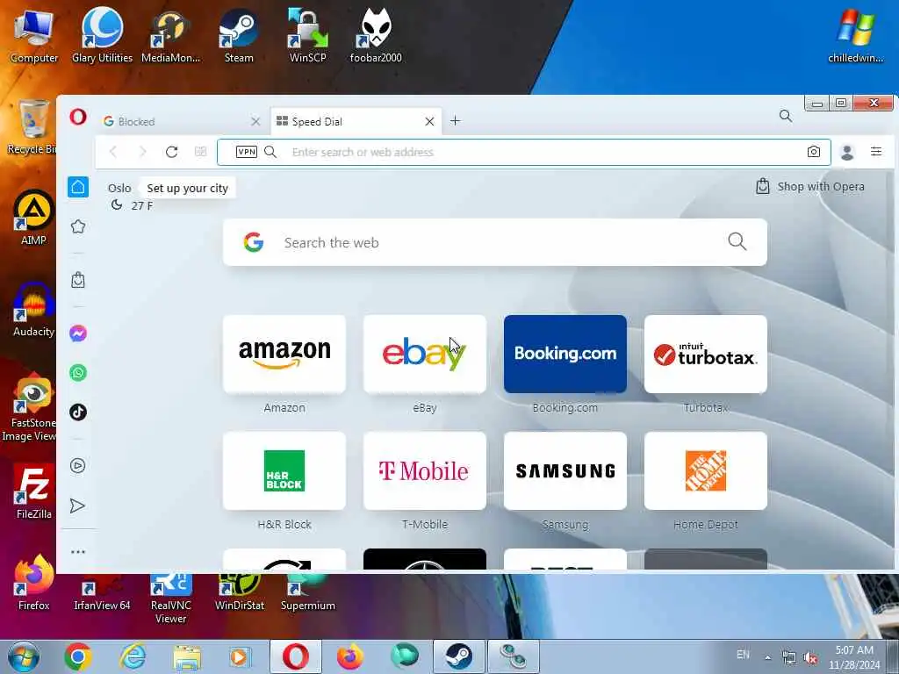Image resolution: width=899 pixels, height=674 pixels.
Task: Select the Steam desktop shortcut
Action: pyautogui.click(x=239, y=35)
